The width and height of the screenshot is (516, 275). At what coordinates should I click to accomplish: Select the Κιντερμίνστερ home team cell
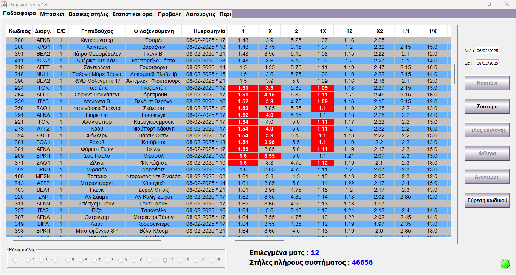click(x=97, y=40)
